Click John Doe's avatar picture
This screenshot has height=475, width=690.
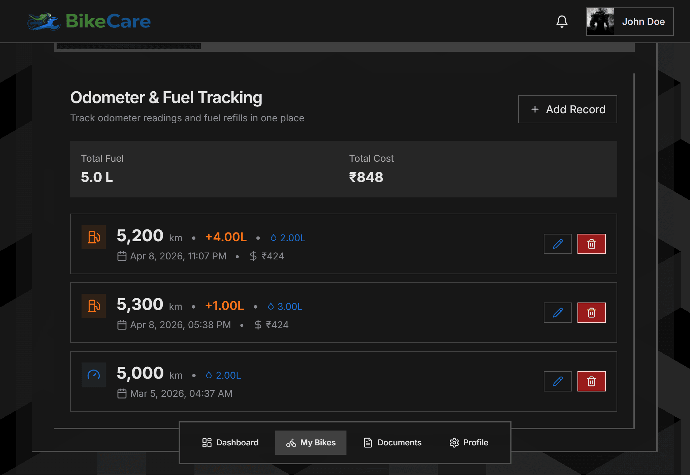coord(600,22)
